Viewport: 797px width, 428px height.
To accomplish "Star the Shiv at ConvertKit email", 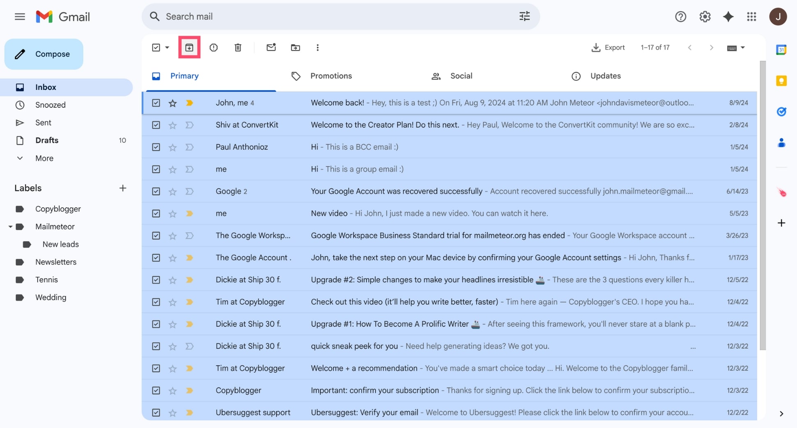I will [x=172, y=125].
